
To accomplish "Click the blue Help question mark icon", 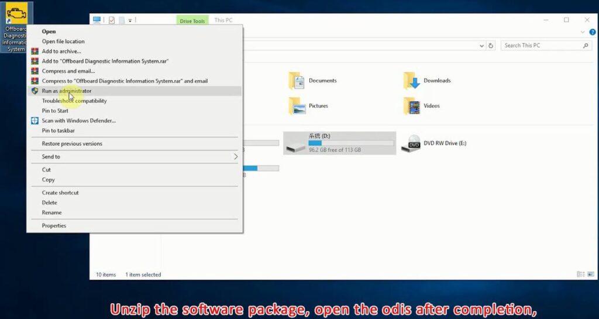I will pyautogui.click(x=593, y=32).
